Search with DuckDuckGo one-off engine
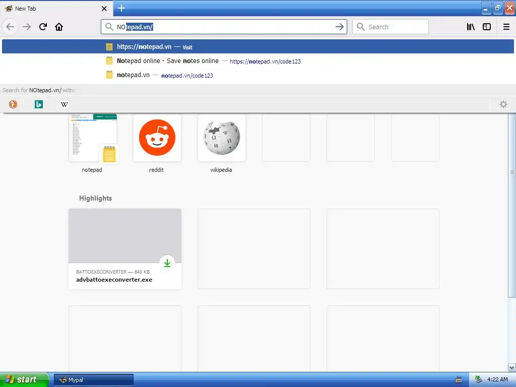 pyautogui.click(x=13, y=104)
